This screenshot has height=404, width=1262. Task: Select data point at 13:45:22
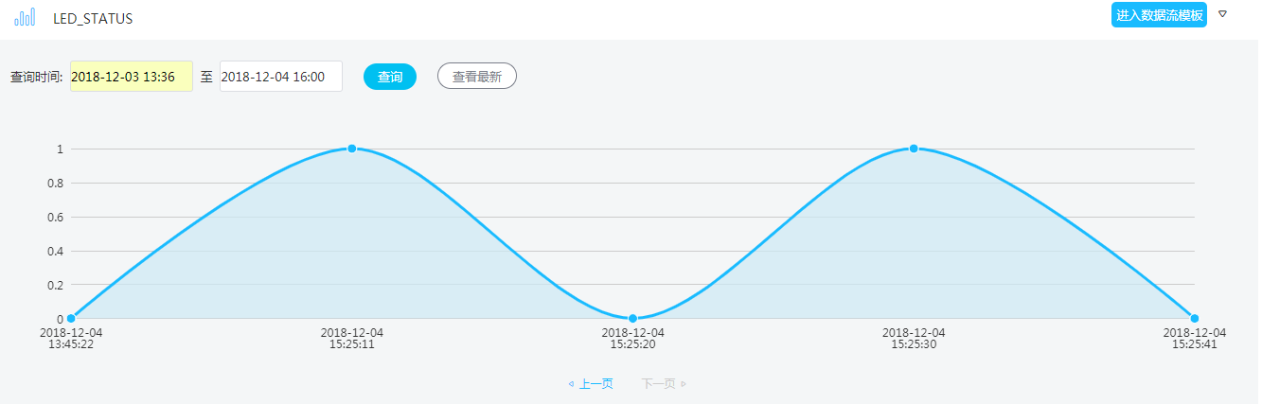tap(71, 319)
